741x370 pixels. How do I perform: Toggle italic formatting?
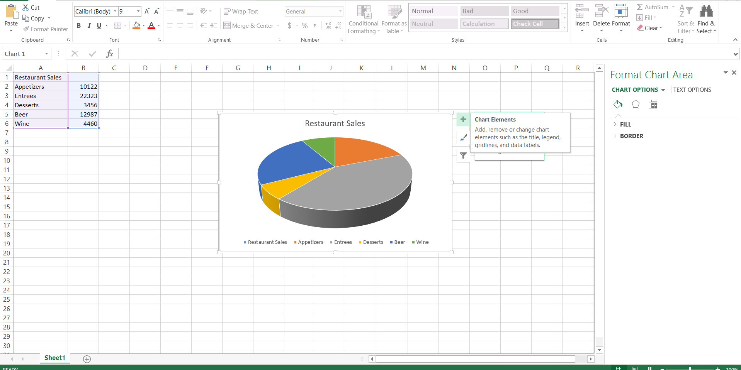(89, 25)
